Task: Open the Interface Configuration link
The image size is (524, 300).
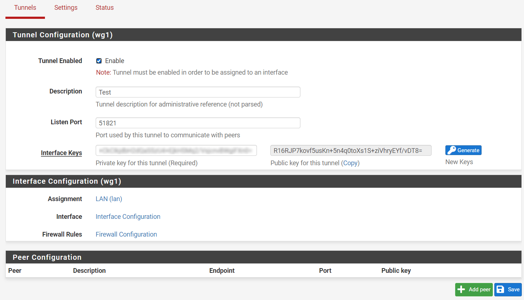Action: (x=128, y=217)
